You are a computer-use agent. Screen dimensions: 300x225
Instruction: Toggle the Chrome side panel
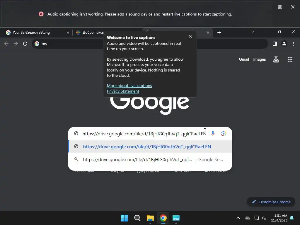click(x=275, y=44)
